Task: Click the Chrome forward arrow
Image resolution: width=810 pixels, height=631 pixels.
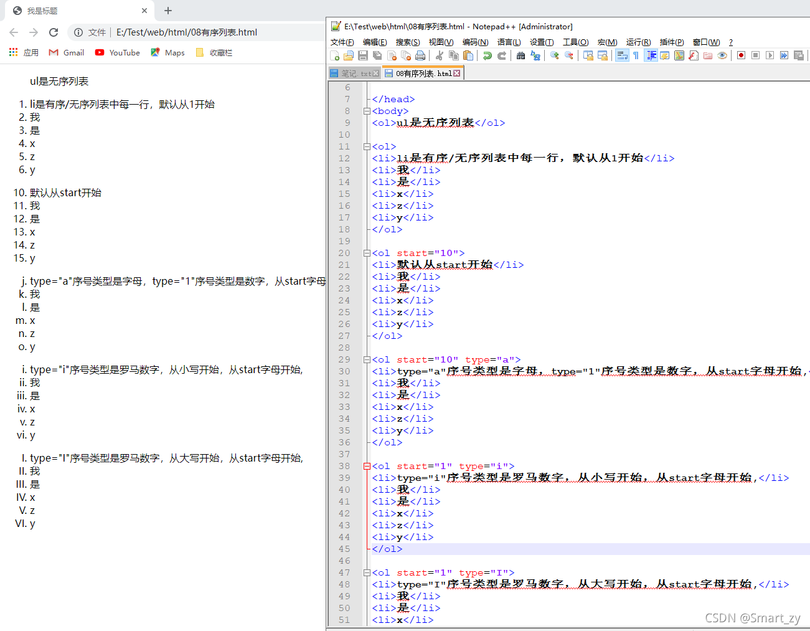Action: pyautogui.click(x=34, y=32)
